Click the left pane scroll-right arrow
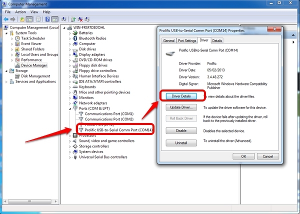This screenshot has width=300, height=214. coord(55,201)
